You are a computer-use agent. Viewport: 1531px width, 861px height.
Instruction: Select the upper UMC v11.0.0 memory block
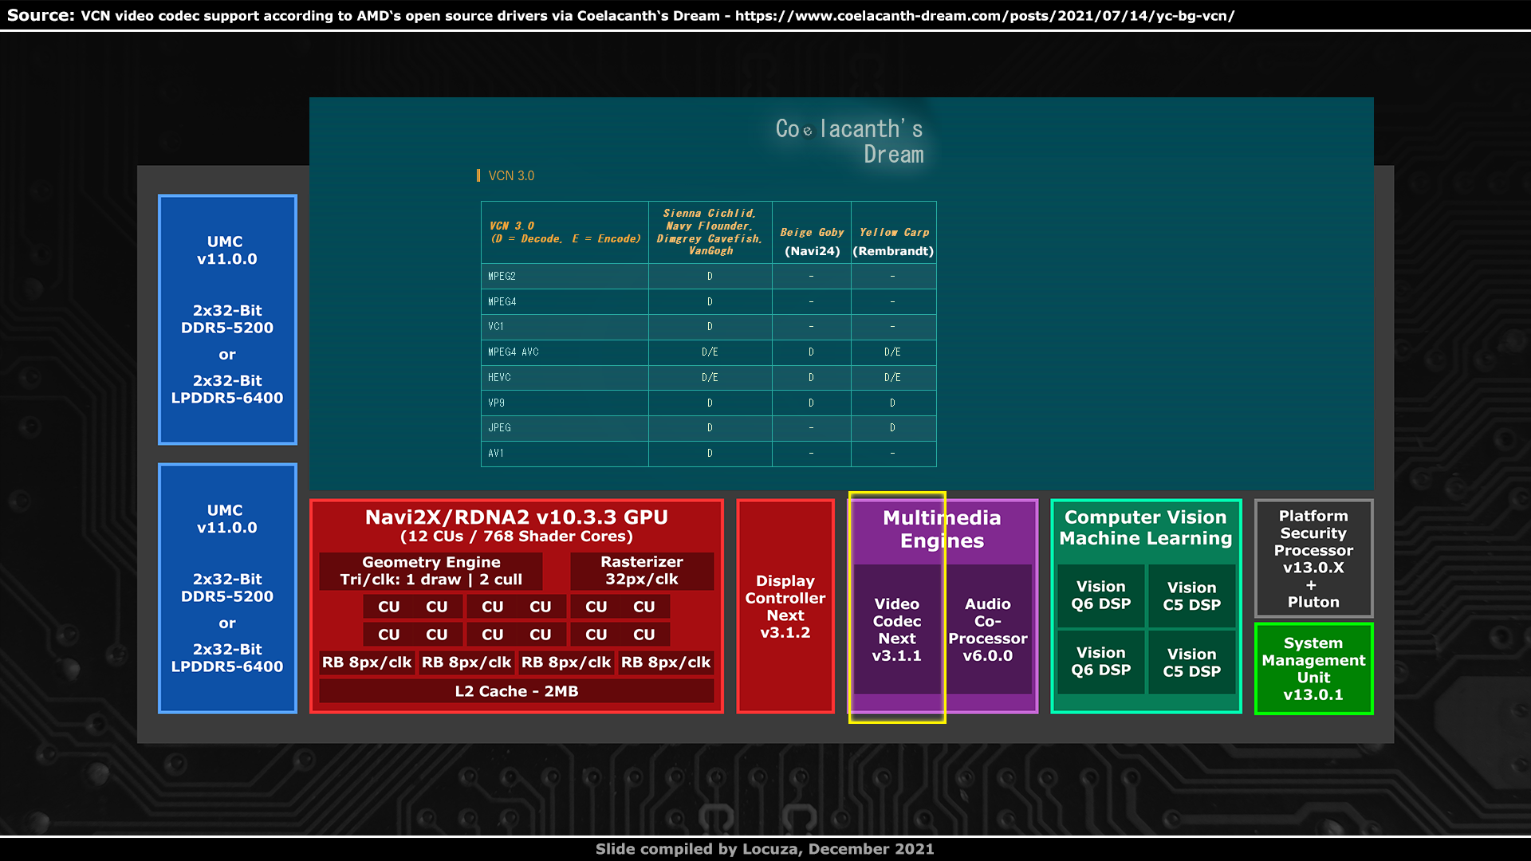coord(226,320)
